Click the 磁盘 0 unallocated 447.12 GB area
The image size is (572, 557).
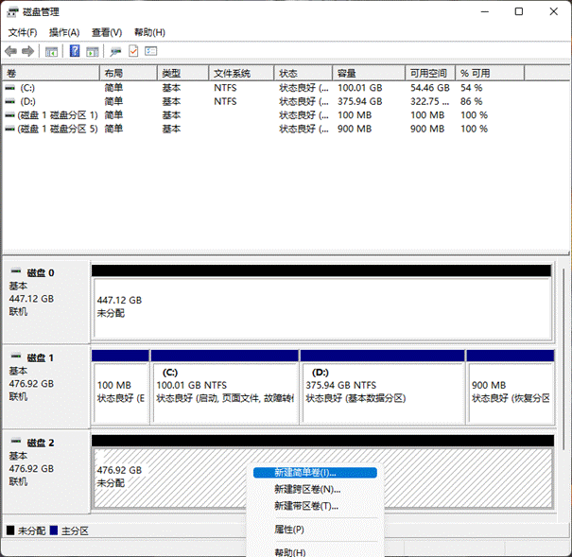[321, 306]
